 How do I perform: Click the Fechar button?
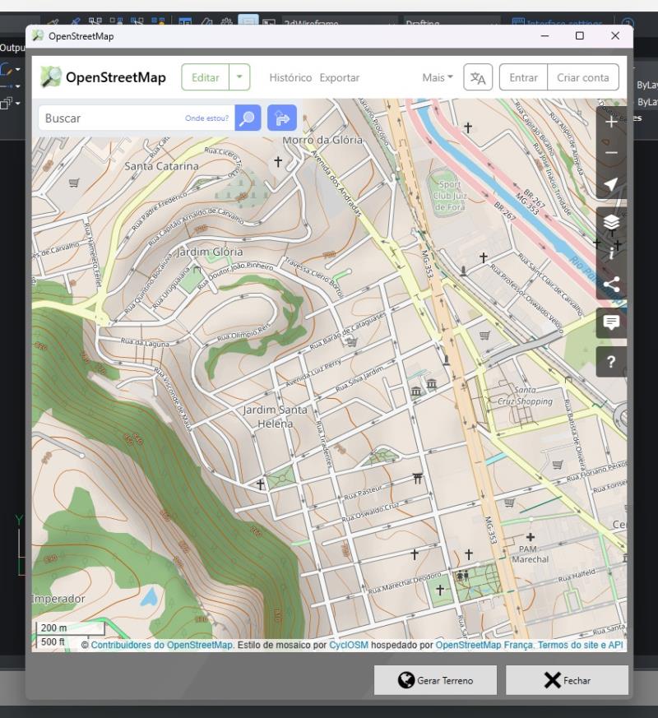click(567, 680)
